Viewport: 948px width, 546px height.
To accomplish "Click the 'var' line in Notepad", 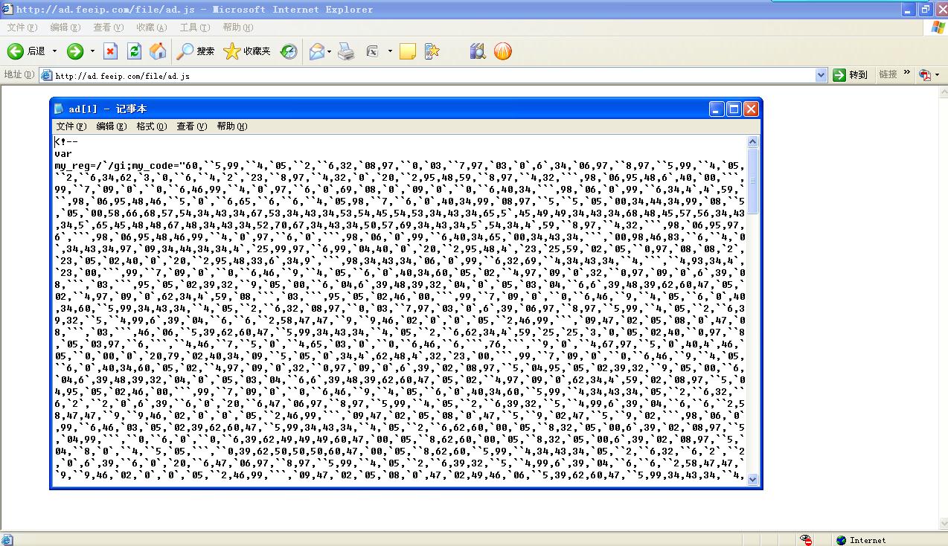I will pyautogui.click(x=63, y=153).
